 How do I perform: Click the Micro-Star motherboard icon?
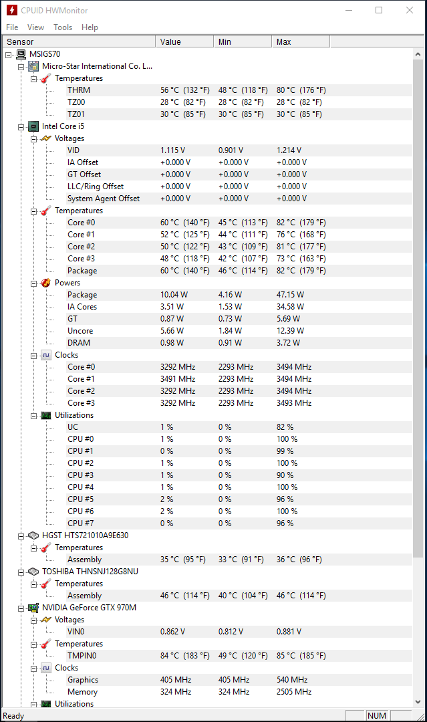click(x=33, y=66)
